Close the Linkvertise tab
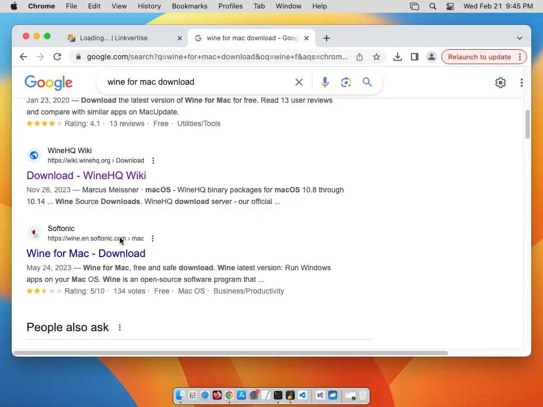 [179, 38]
